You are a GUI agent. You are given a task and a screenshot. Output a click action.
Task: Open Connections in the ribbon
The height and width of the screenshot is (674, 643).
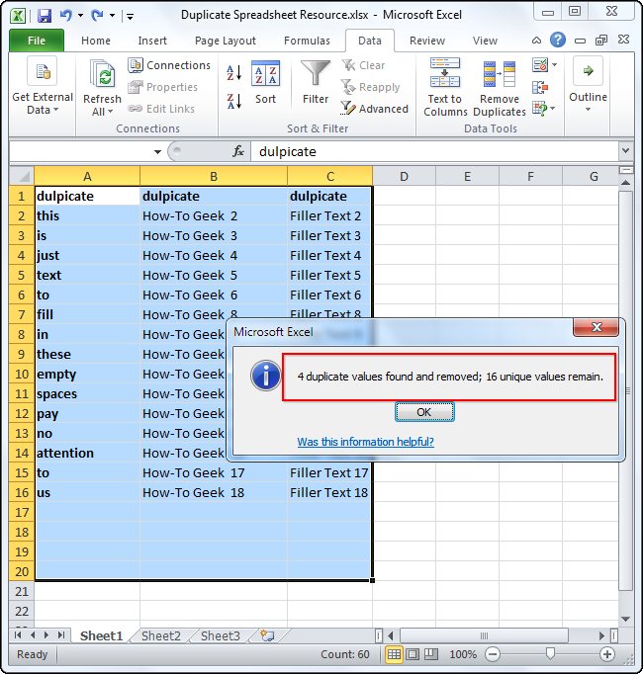coord(169,65)
